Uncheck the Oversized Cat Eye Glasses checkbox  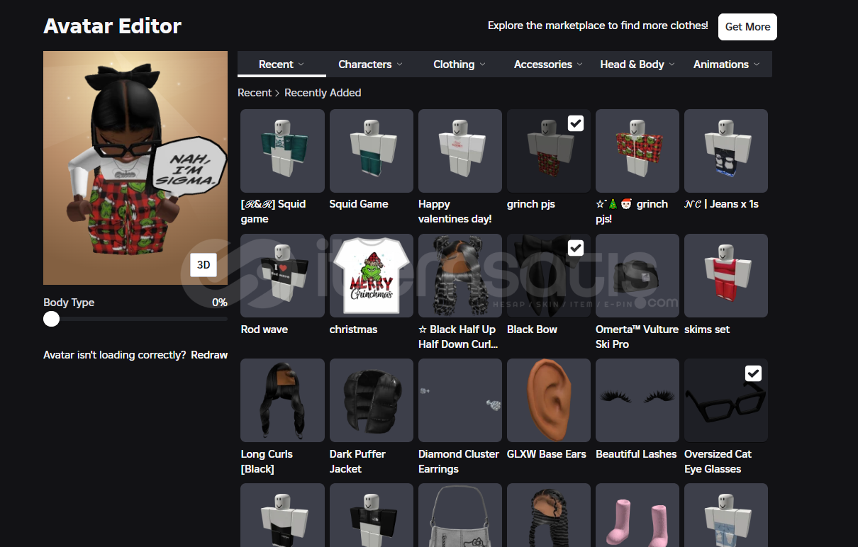(x=753, y=373)
